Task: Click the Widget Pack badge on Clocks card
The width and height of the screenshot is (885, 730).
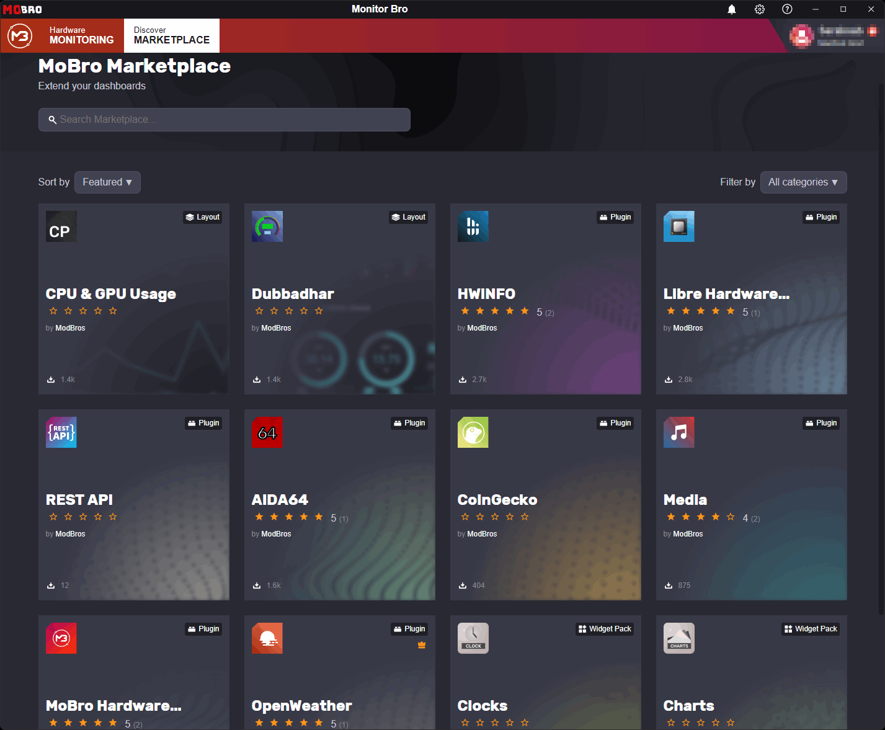Action: [605, 629]
